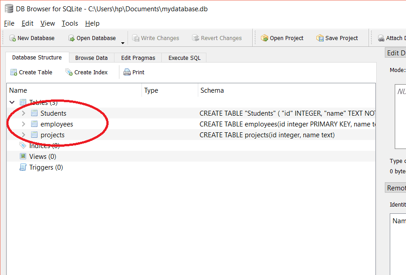Image resolution: width=406 pixels, height=275 pixels.
Task: Select the Edit Pragmas tab
Action: (138, 58)
